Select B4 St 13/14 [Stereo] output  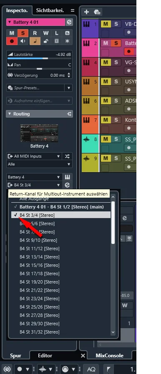pos(61,257)
